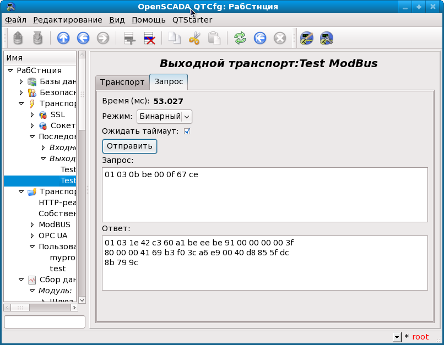
Task: Click the Delete item icon with red X
Action: tap(149, 38)
